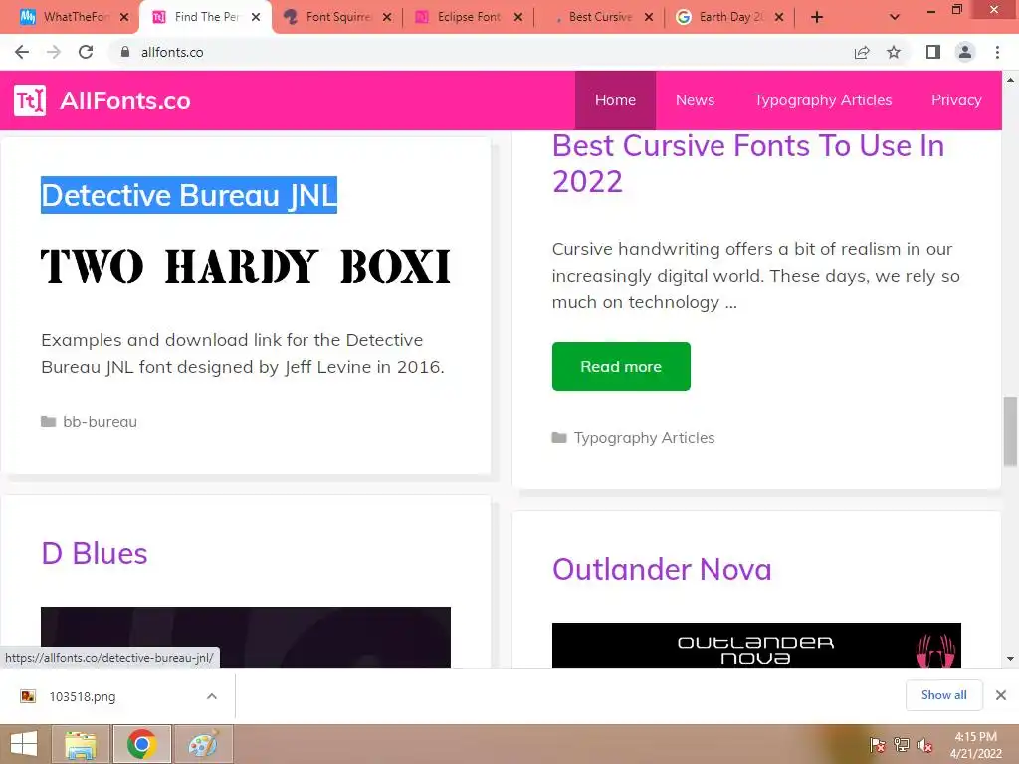Reload the allfonts.co page
This screenshot has height=764, width=1019.
click(x=86, y=52)
